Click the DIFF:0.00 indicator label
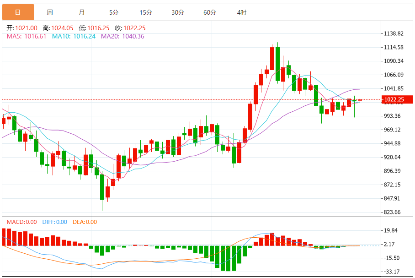Screen dimensions: 415x278 (55, 222)
